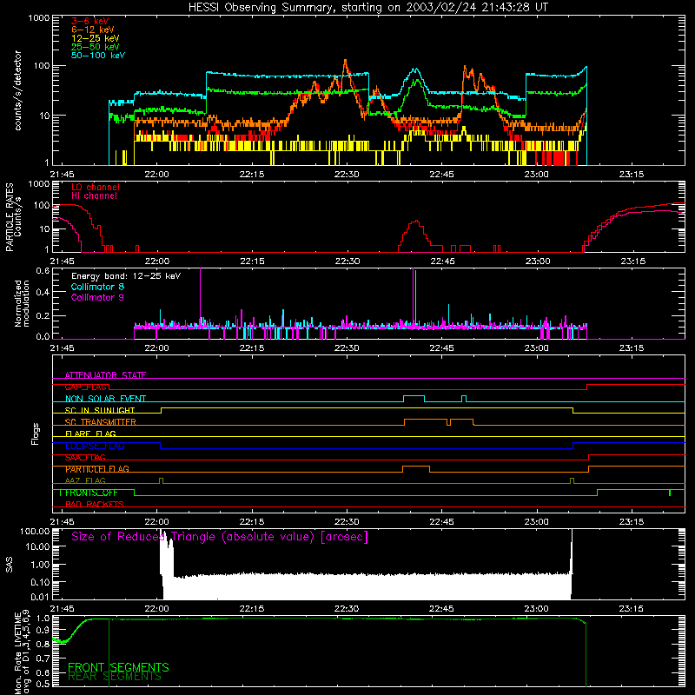
Task: Click the 0.6 tick on the modulation axis
Action: pos(43,270)
